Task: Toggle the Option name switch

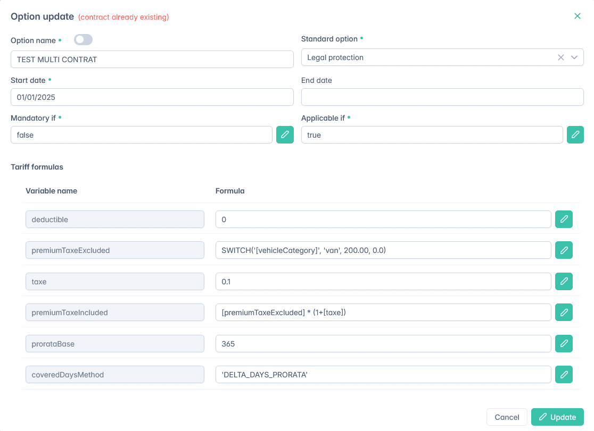Action: pos(83,39)
